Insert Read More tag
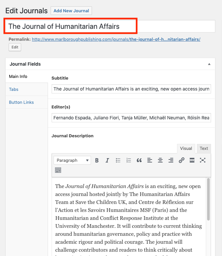The height and width of the screenshot is (256, 222). click(192, 160)
